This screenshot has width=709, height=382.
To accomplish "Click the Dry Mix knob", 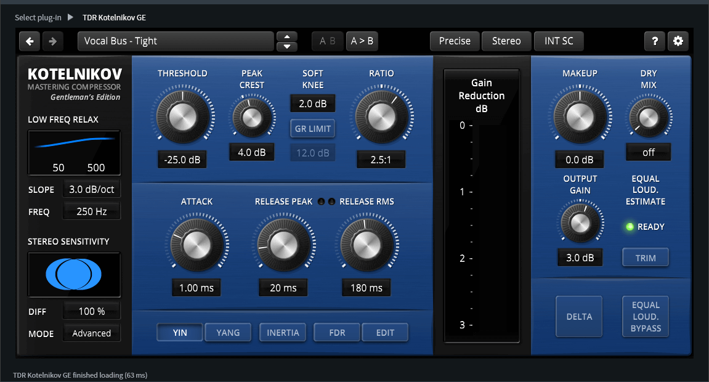I will pyautogui.click(x=649, y=118).
